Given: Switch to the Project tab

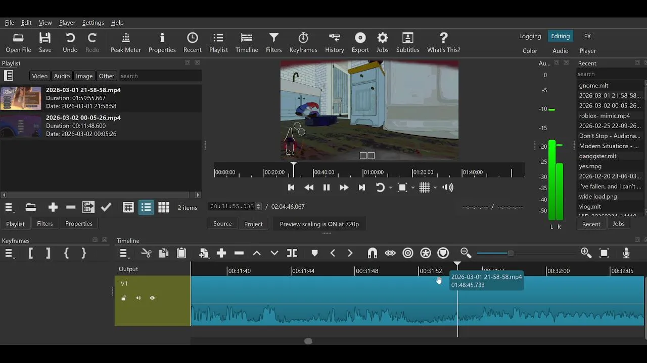Looking at the screenshot, I should (253, 224).
